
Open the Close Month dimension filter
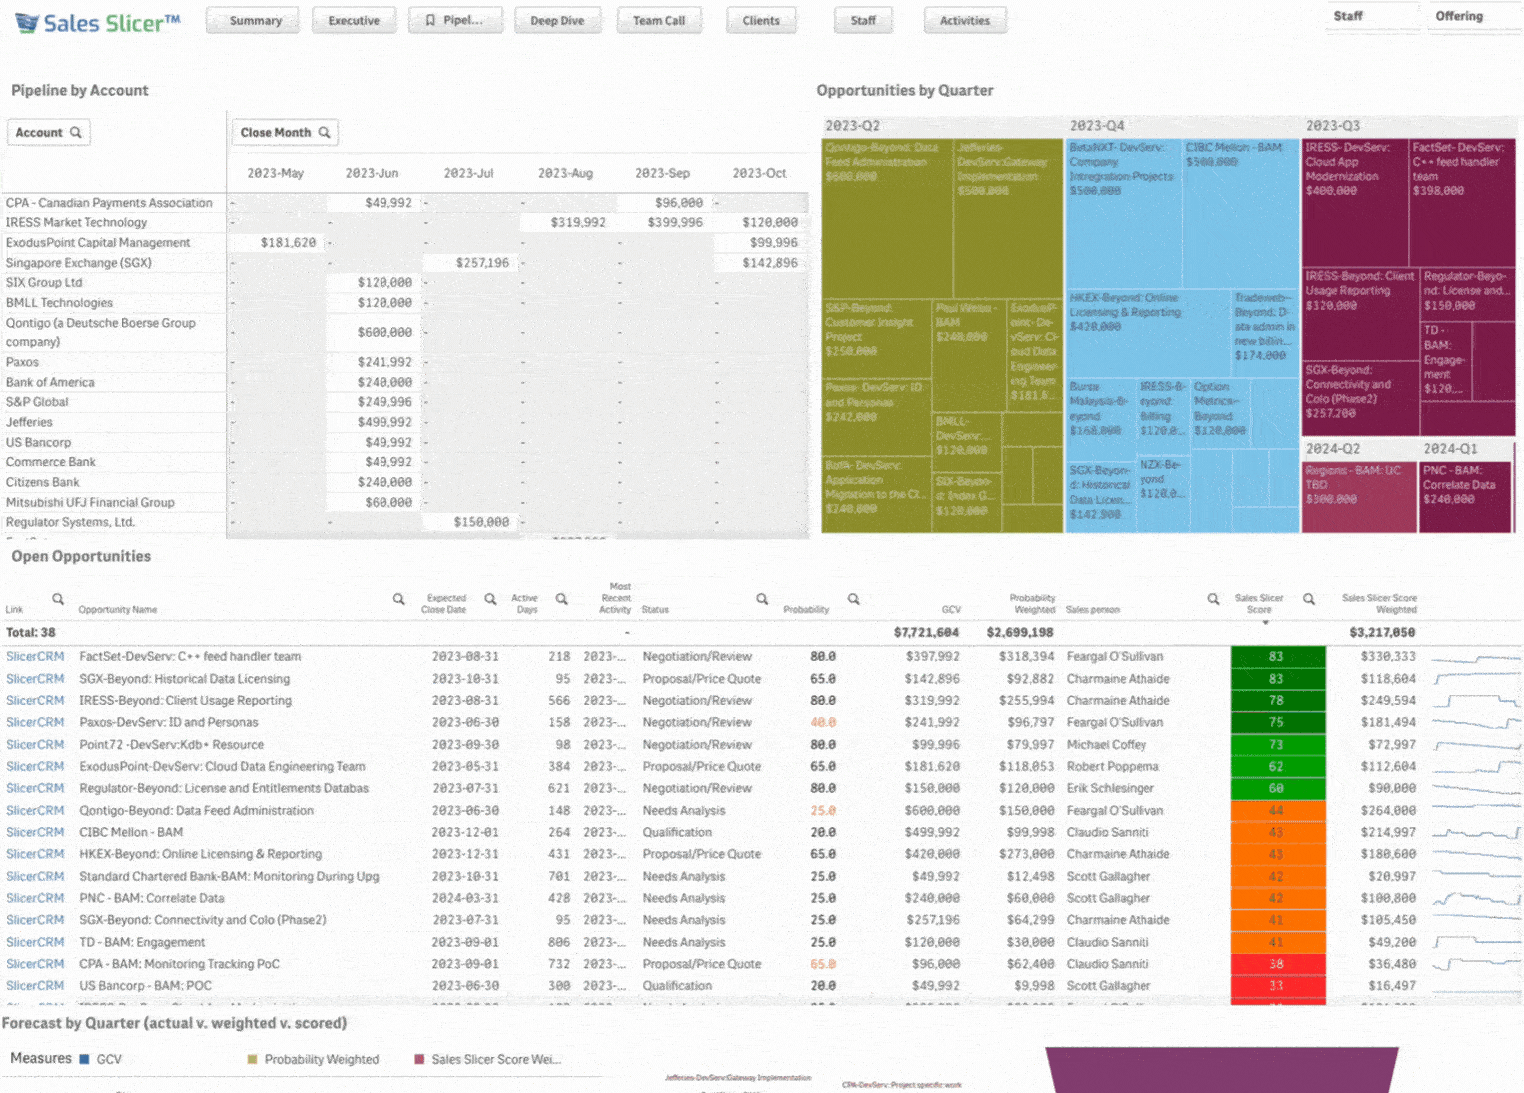284,132
